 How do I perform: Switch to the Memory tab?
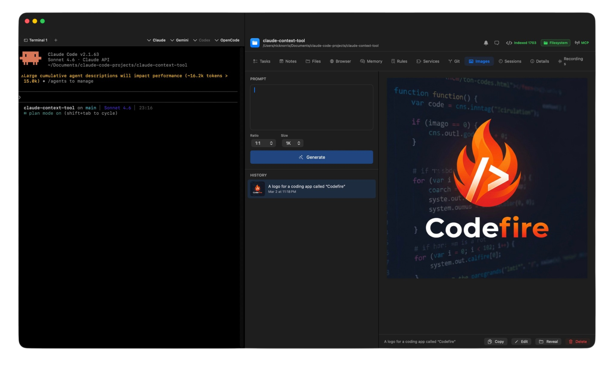371,61
